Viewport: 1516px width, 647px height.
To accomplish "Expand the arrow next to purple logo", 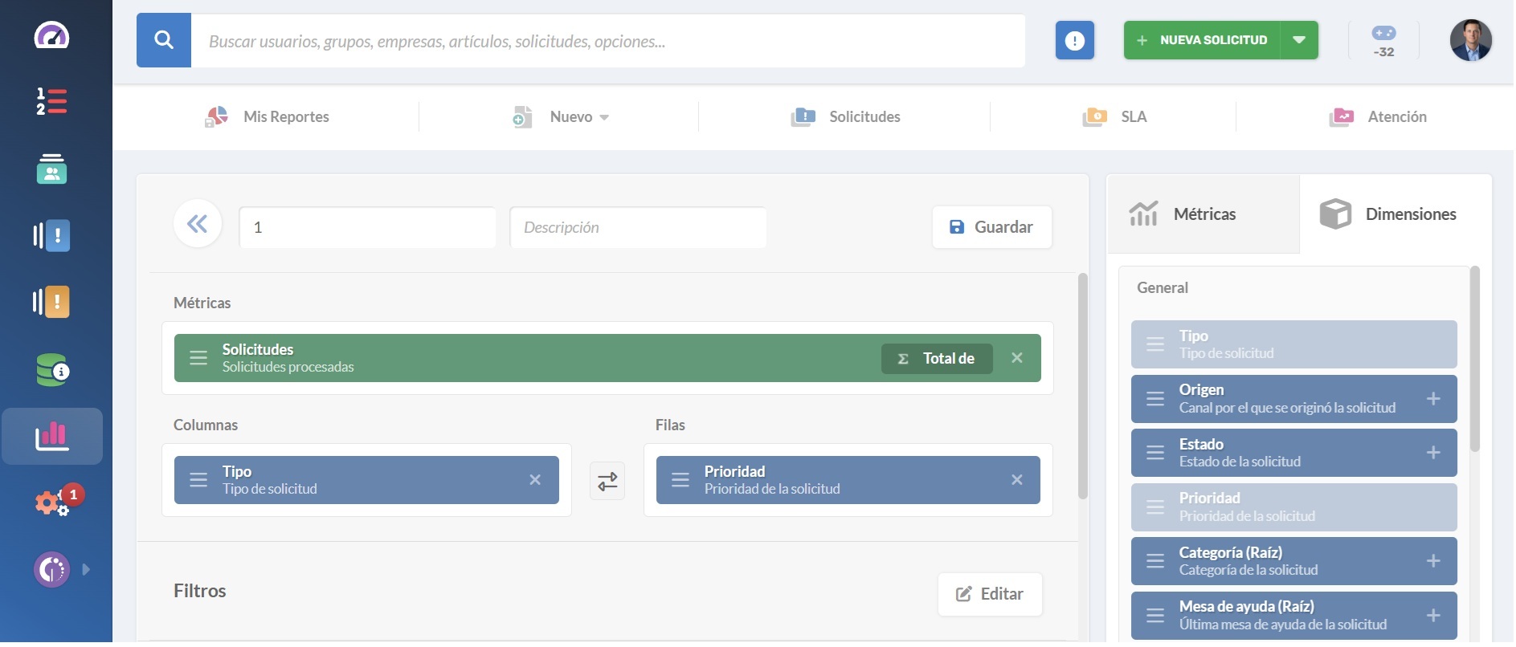I will tap(86, 570).
